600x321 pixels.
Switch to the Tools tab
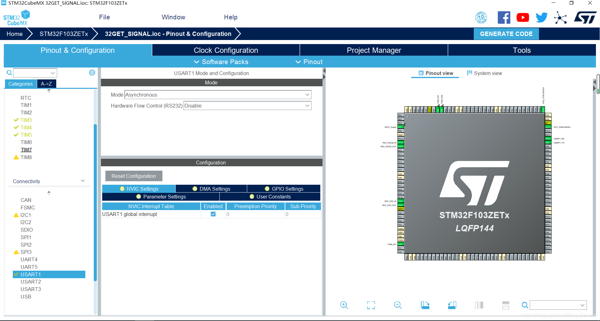click(x=522, y=50)
